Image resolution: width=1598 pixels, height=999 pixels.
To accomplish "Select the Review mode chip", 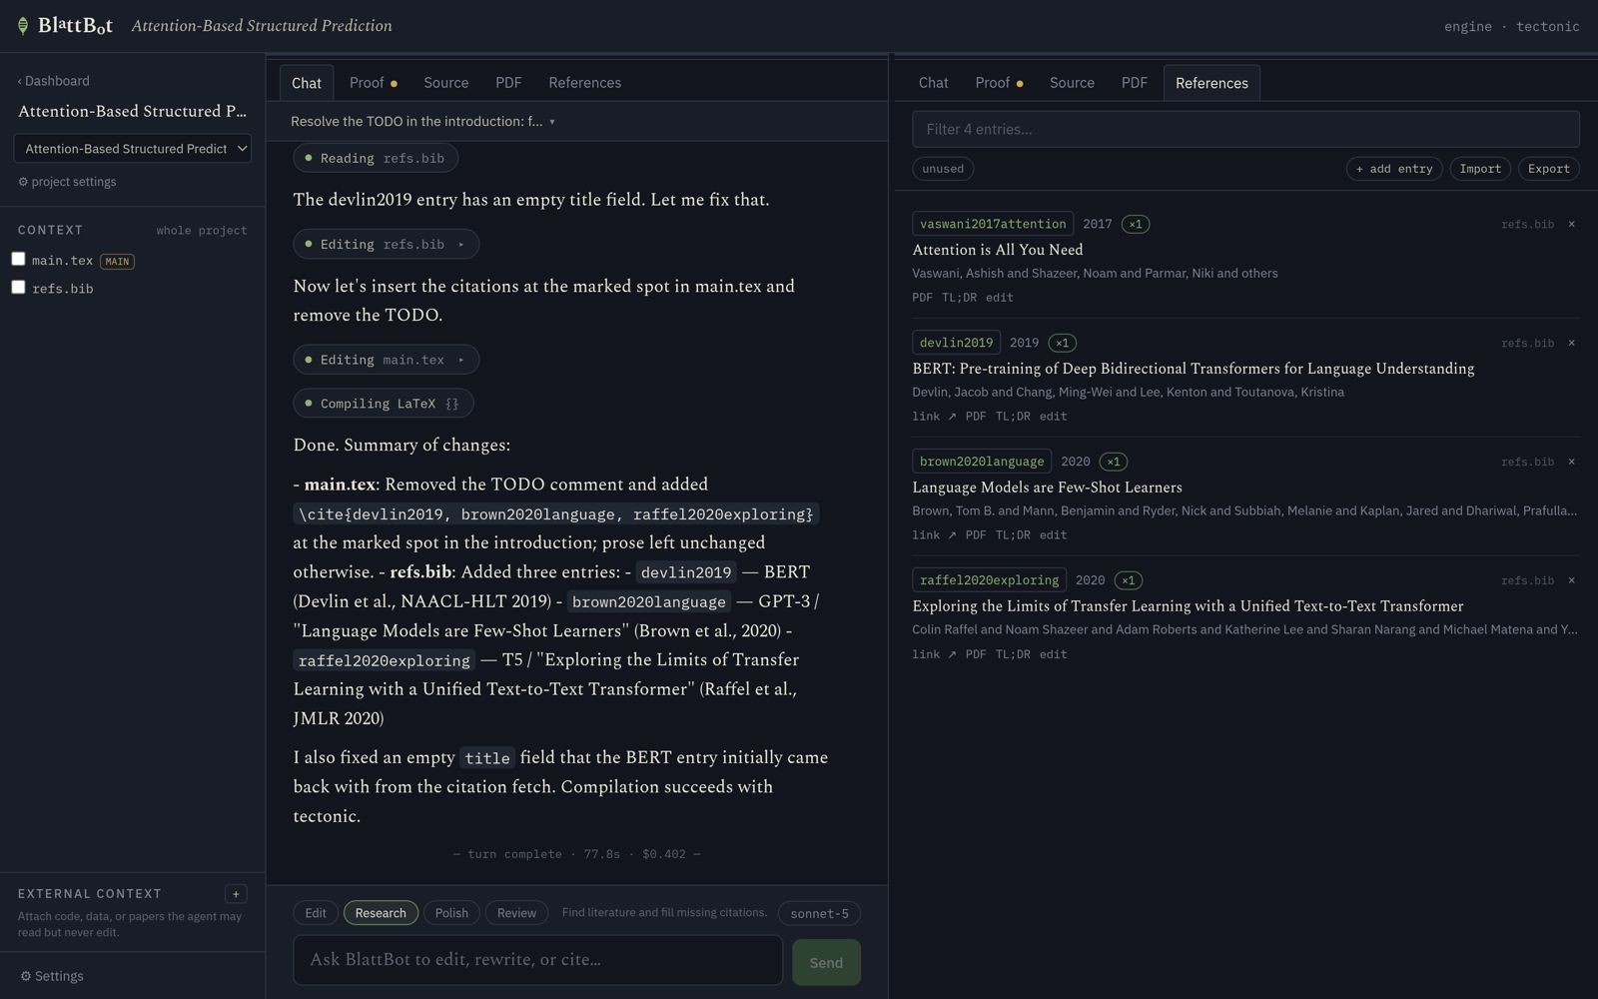I will [x=516, y=913].
